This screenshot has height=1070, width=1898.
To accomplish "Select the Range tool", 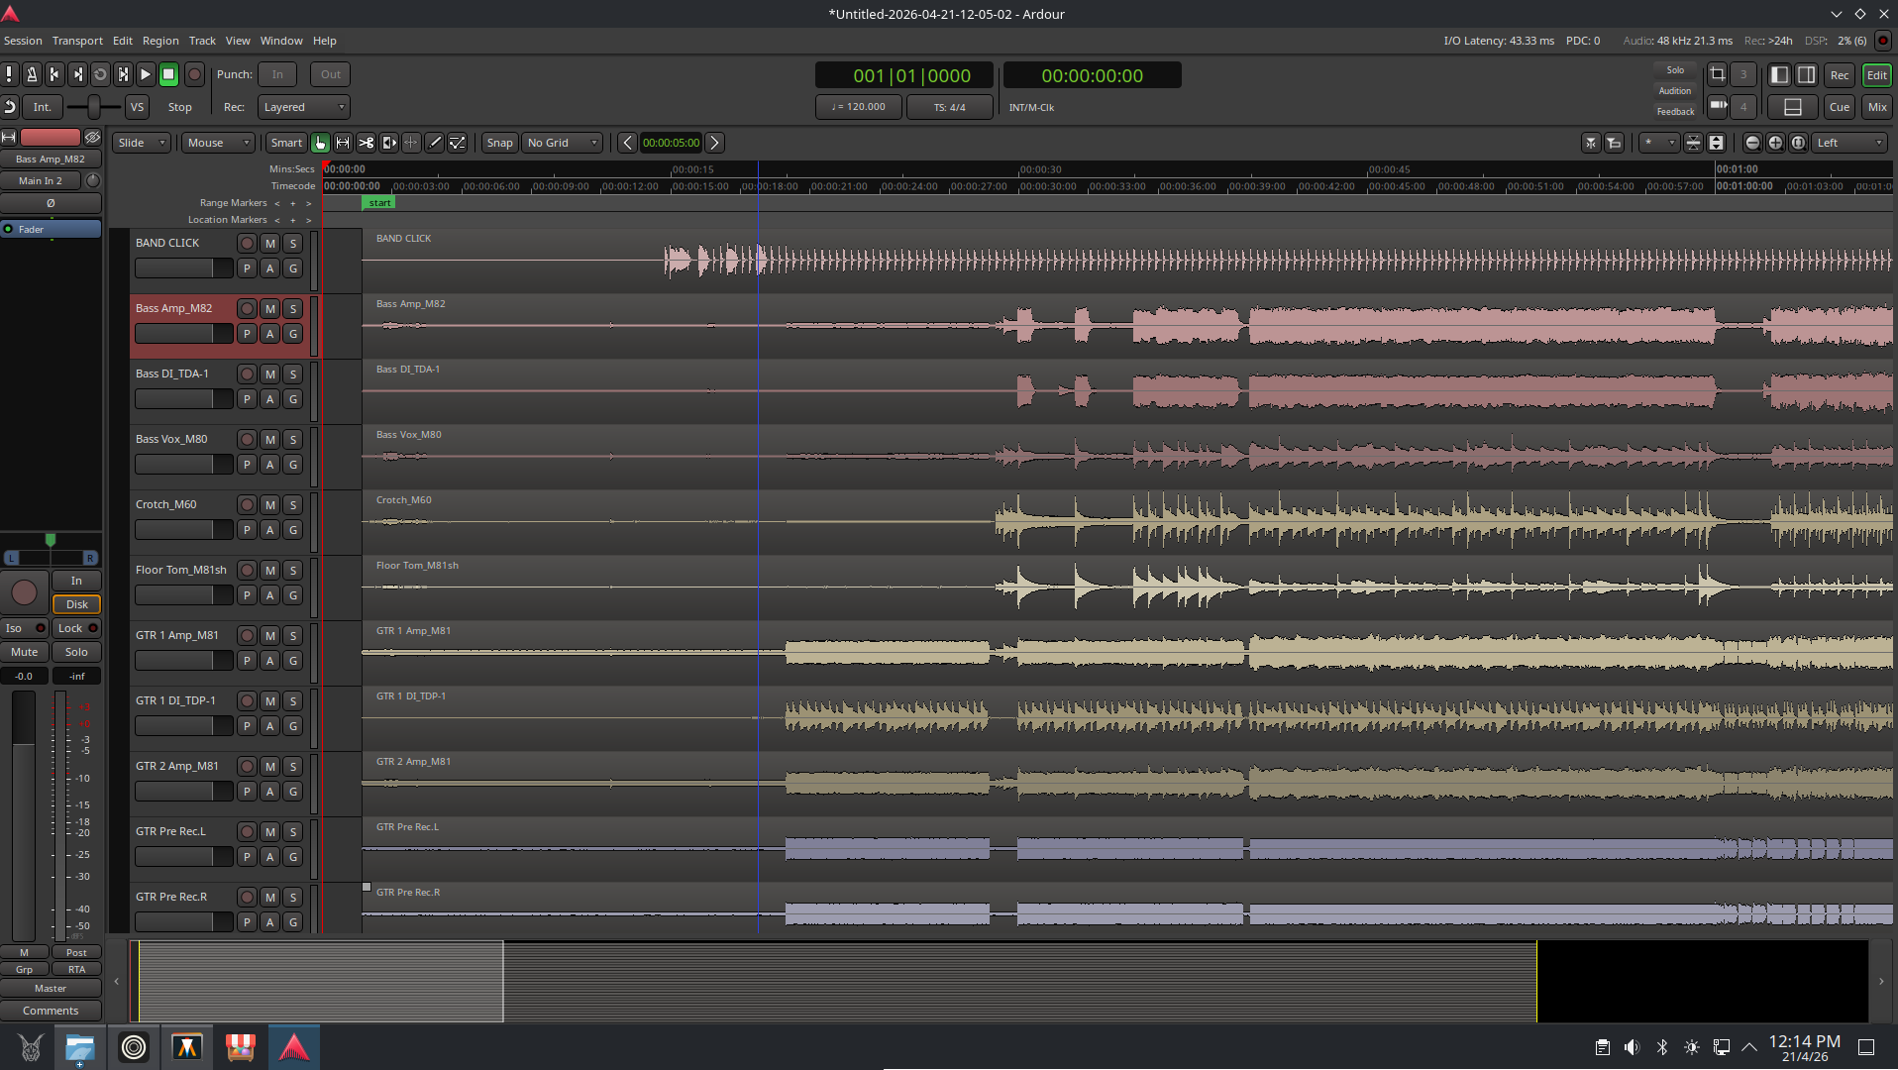I will pyautogui.click(x=343, y=143).
